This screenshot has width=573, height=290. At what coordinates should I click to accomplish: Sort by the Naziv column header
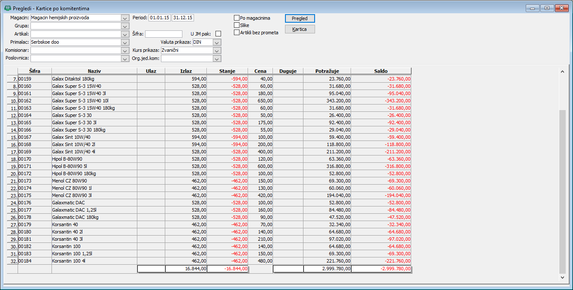94,71
